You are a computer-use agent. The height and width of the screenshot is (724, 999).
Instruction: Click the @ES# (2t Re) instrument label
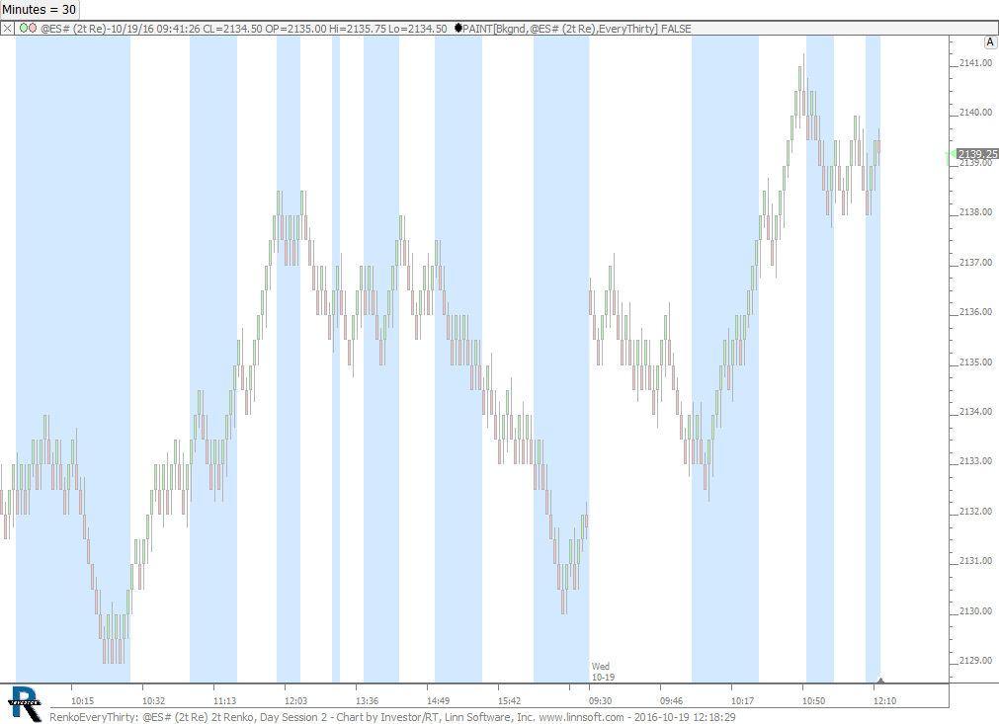coord(73,29)
